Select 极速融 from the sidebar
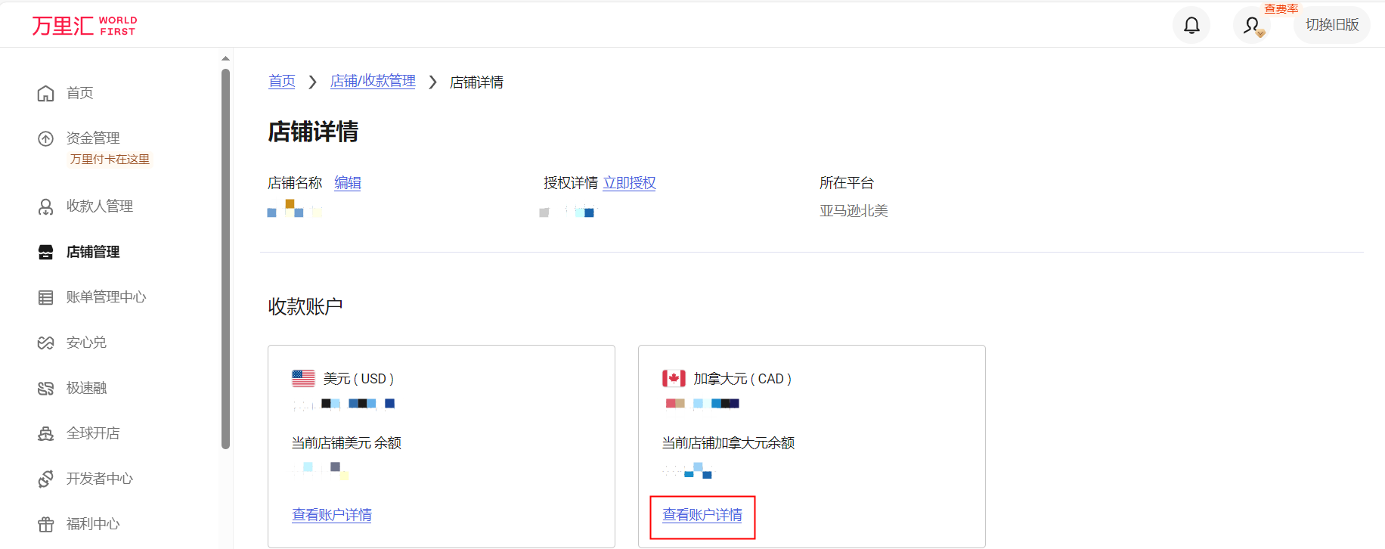Viewport: 1385px width, 549px height. [x=86, y=388]
